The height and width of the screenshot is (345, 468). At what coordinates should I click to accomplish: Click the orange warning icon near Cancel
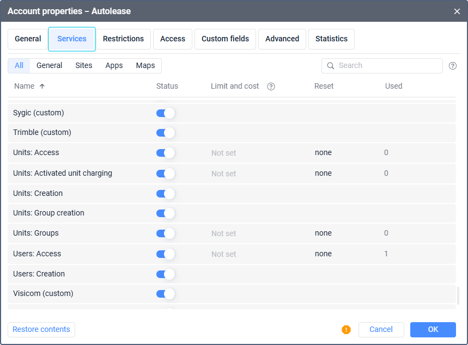tap(346, 329)
